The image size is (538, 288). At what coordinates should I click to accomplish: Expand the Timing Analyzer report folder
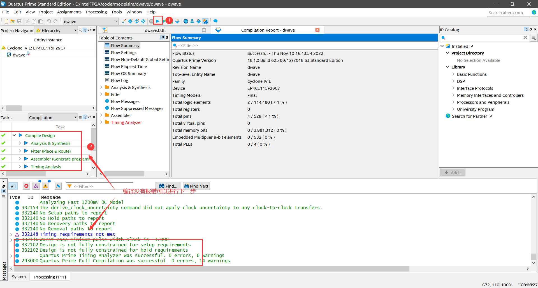[x=101, y=122]
